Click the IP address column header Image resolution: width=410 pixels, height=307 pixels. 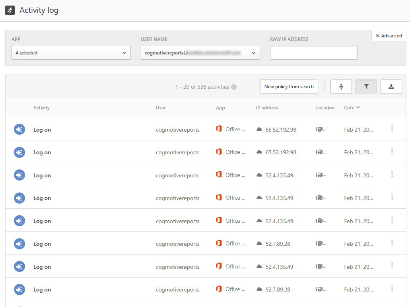[267, 108]
